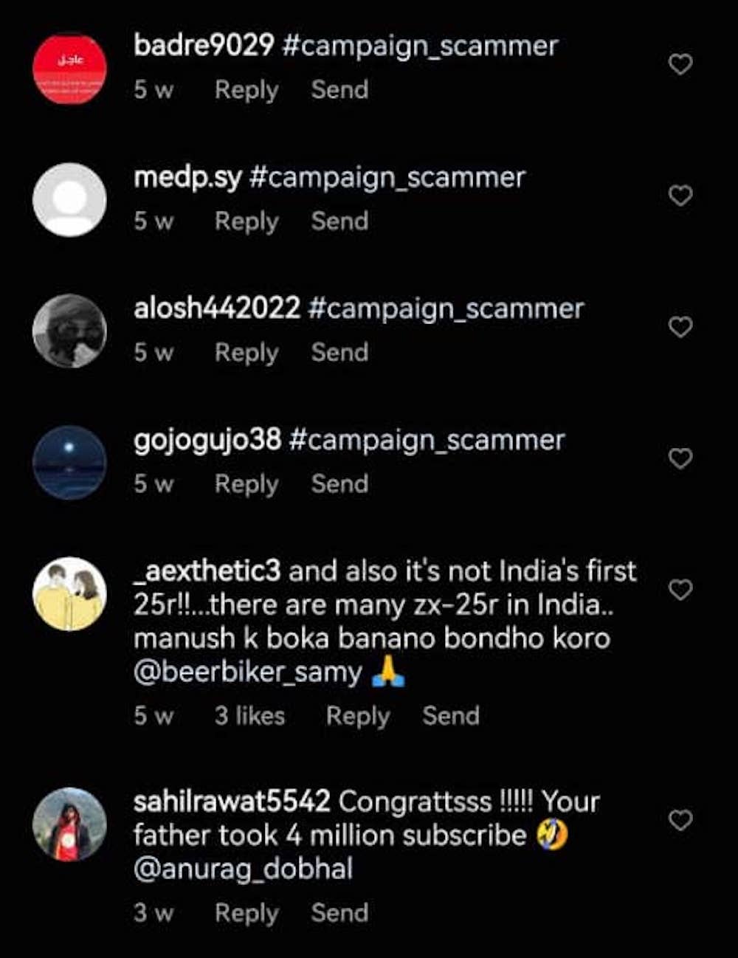Like alosh442022's comment

click(x=680, y=327)
